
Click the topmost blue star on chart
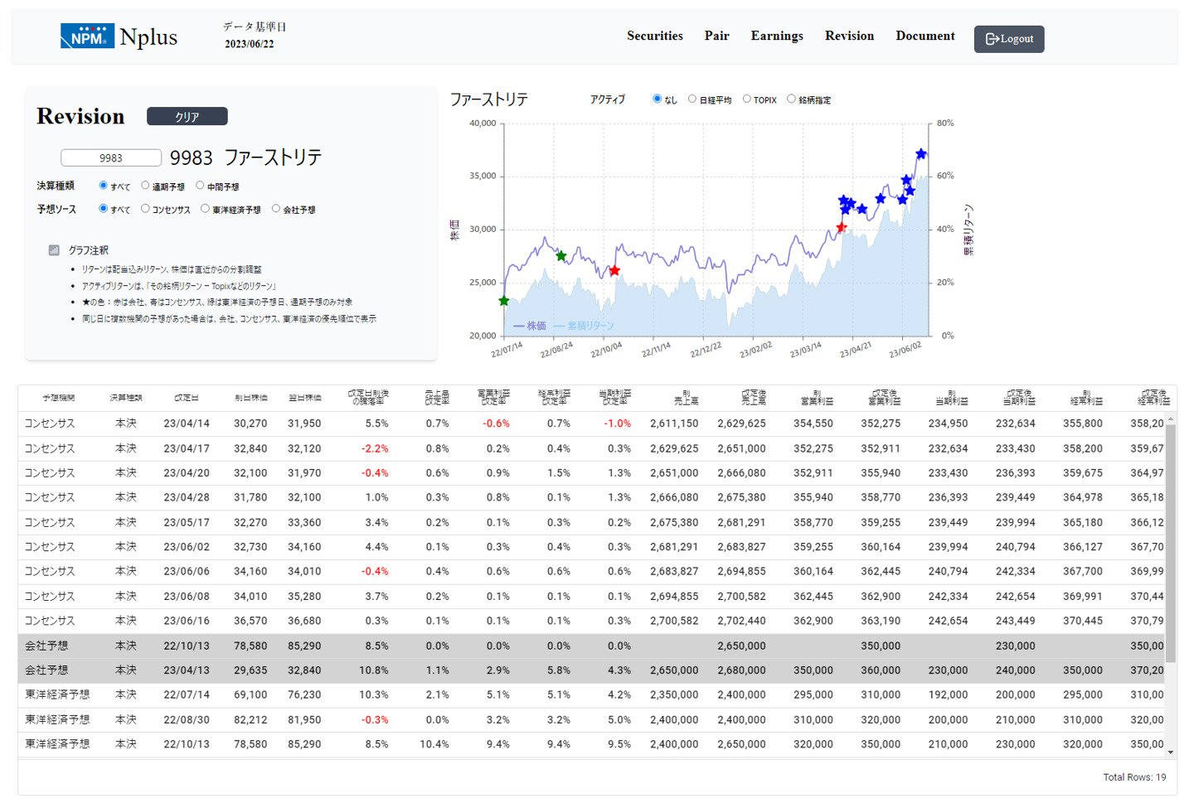[x=921, y=154]
